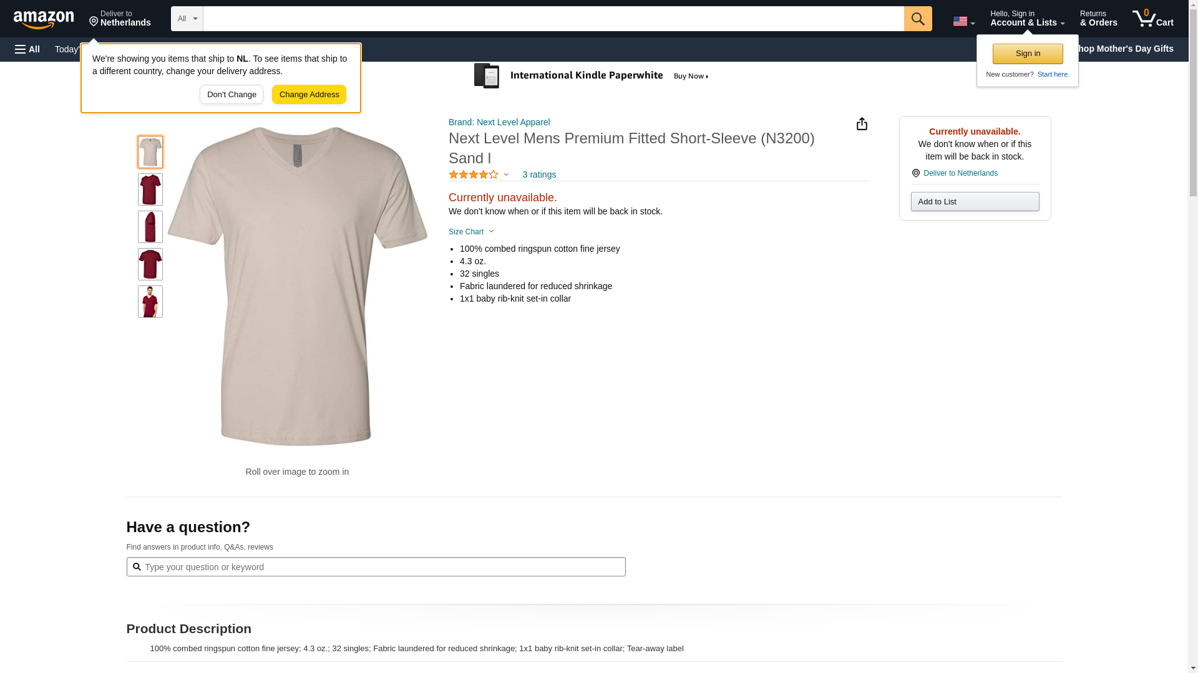
Task: Click the Deliver to Netherlands location in header
Action: [x=120, y=19]
